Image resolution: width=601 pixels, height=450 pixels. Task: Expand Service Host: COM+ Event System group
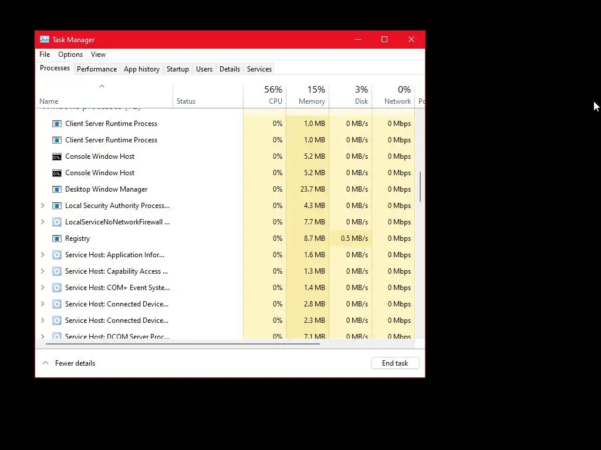click(x=42, y=288)
